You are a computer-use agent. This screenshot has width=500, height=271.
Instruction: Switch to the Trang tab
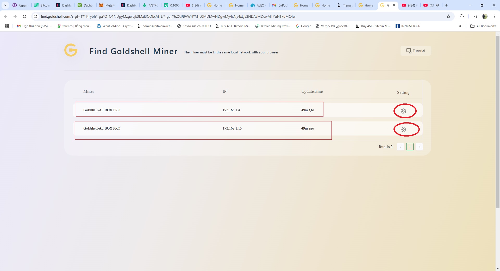(x=345, y=5)
